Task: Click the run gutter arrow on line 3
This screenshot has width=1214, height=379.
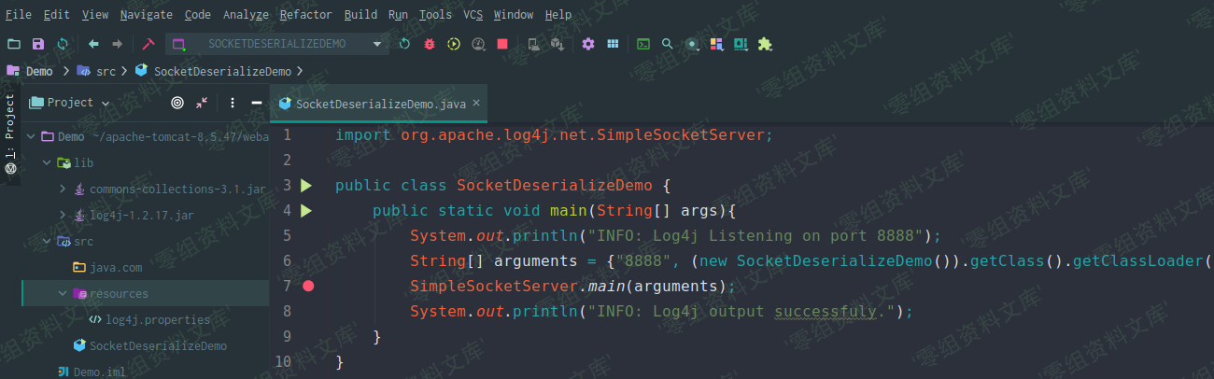Action: tap(306, 186)
